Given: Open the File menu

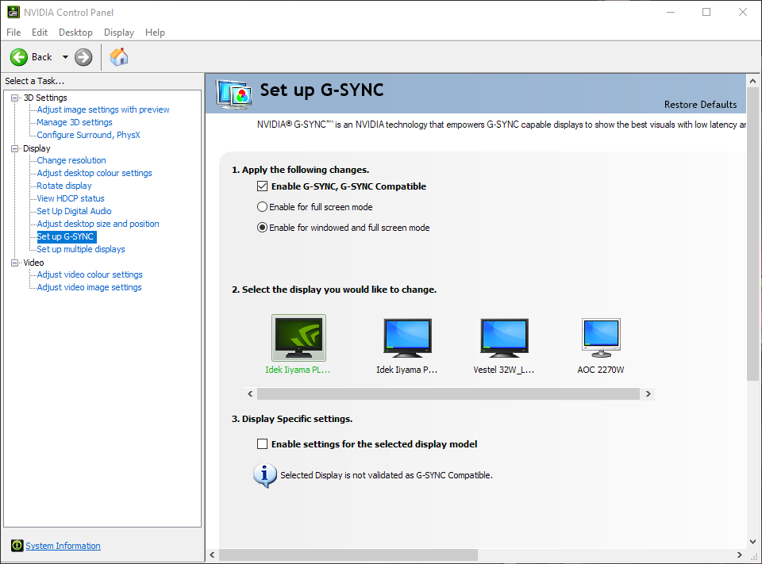Looking at the screenshot, I should [13, 33].
